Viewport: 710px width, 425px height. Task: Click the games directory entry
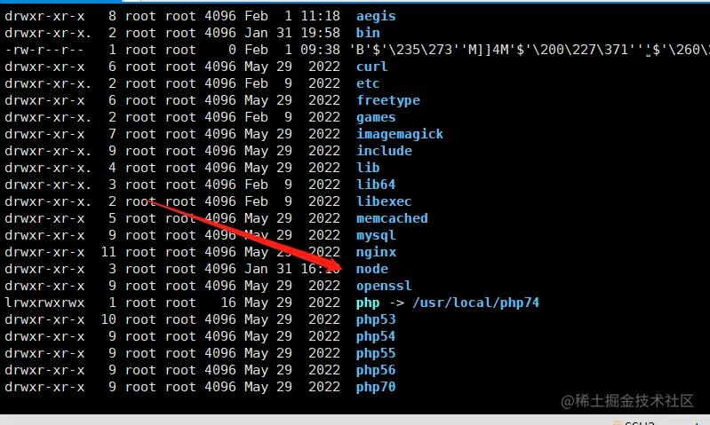[376, 117]
